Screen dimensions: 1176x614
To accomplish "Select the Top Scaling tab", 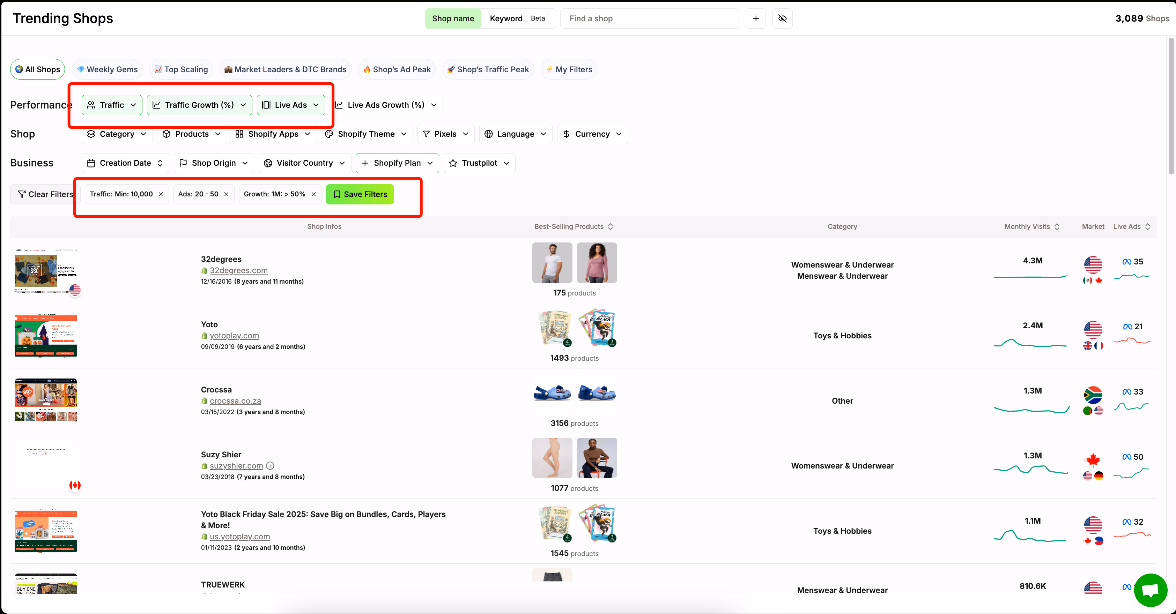I will pos(181,69).
